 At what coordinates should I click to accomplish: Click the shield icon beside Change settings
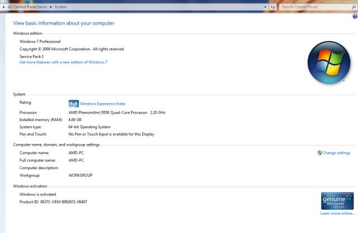click(319, 153)
